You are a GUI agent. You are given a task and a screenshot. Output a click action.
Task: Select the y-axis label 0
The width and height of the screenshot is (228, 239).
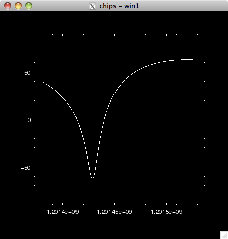(29, 120)
